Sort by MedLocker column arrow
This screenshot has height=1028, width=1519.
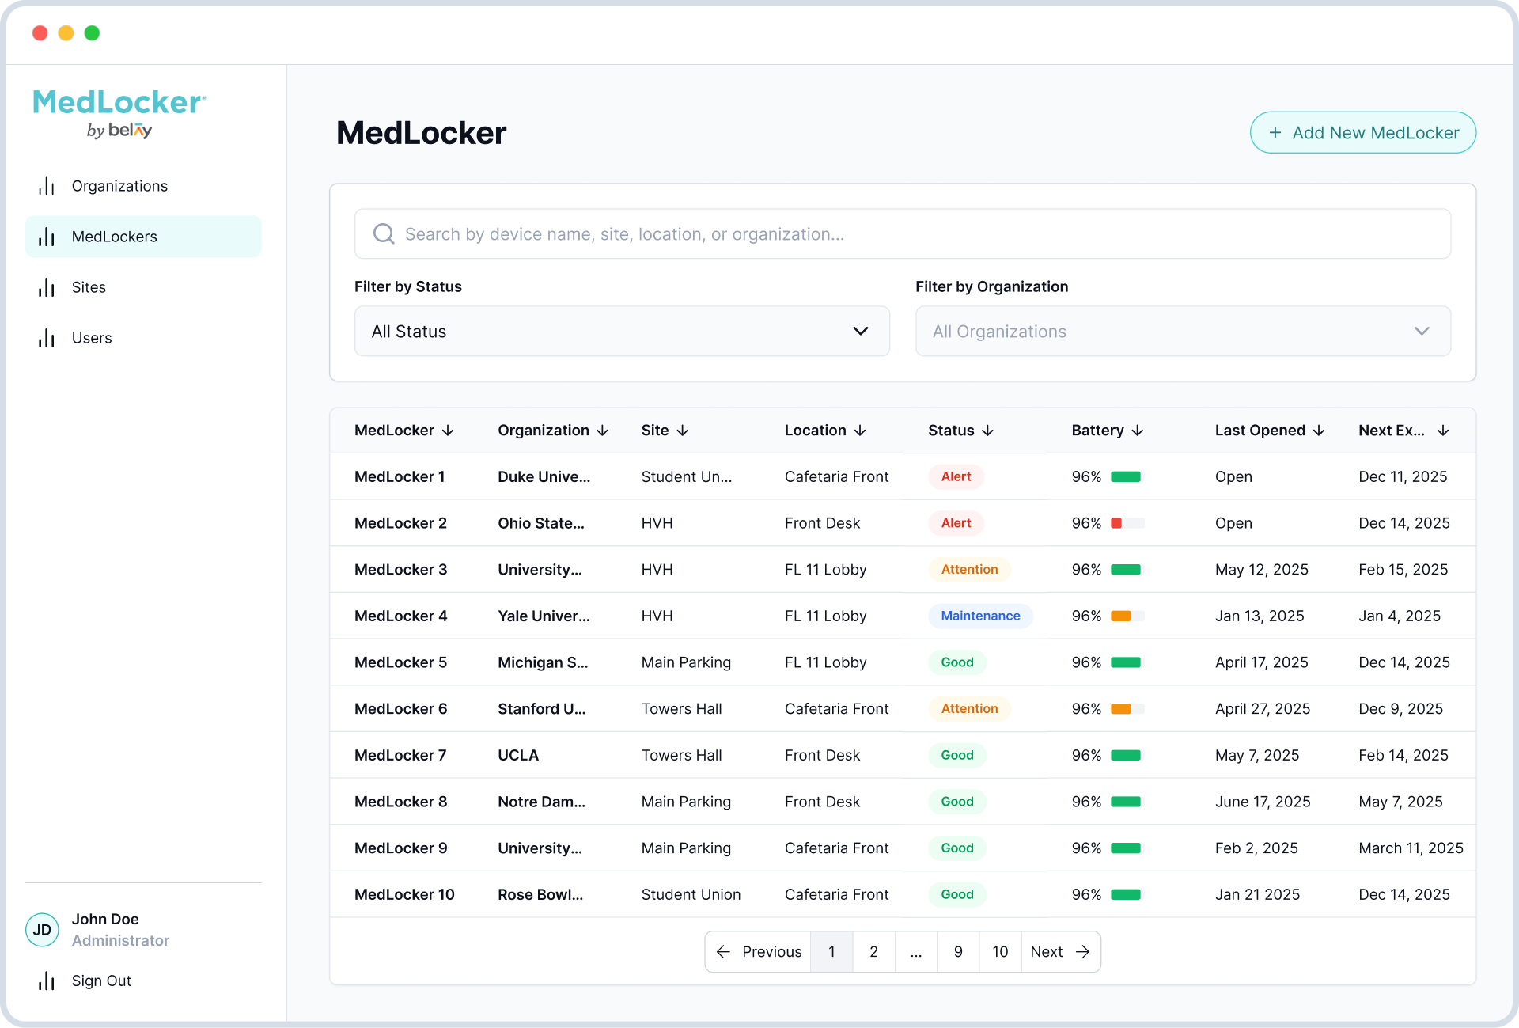pyautogui.click(x=448, y=431)
